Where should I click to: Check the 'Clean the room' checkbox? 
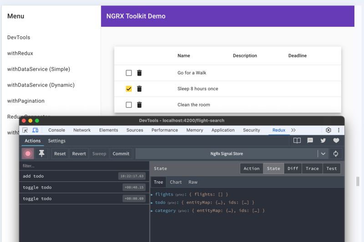(x=129, y=105)
